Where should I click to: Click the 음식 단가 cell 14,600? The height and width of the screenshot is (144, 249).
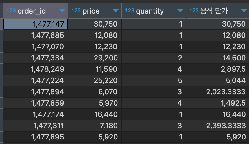pyautogui.click(x=218, y=58)
